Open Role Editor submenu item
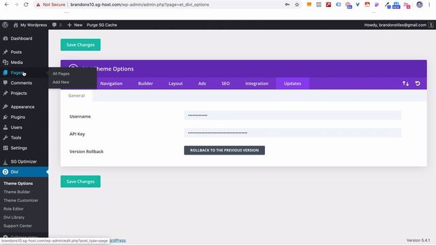The height and width of the screenshot is (245, 436). pos(14,209)
